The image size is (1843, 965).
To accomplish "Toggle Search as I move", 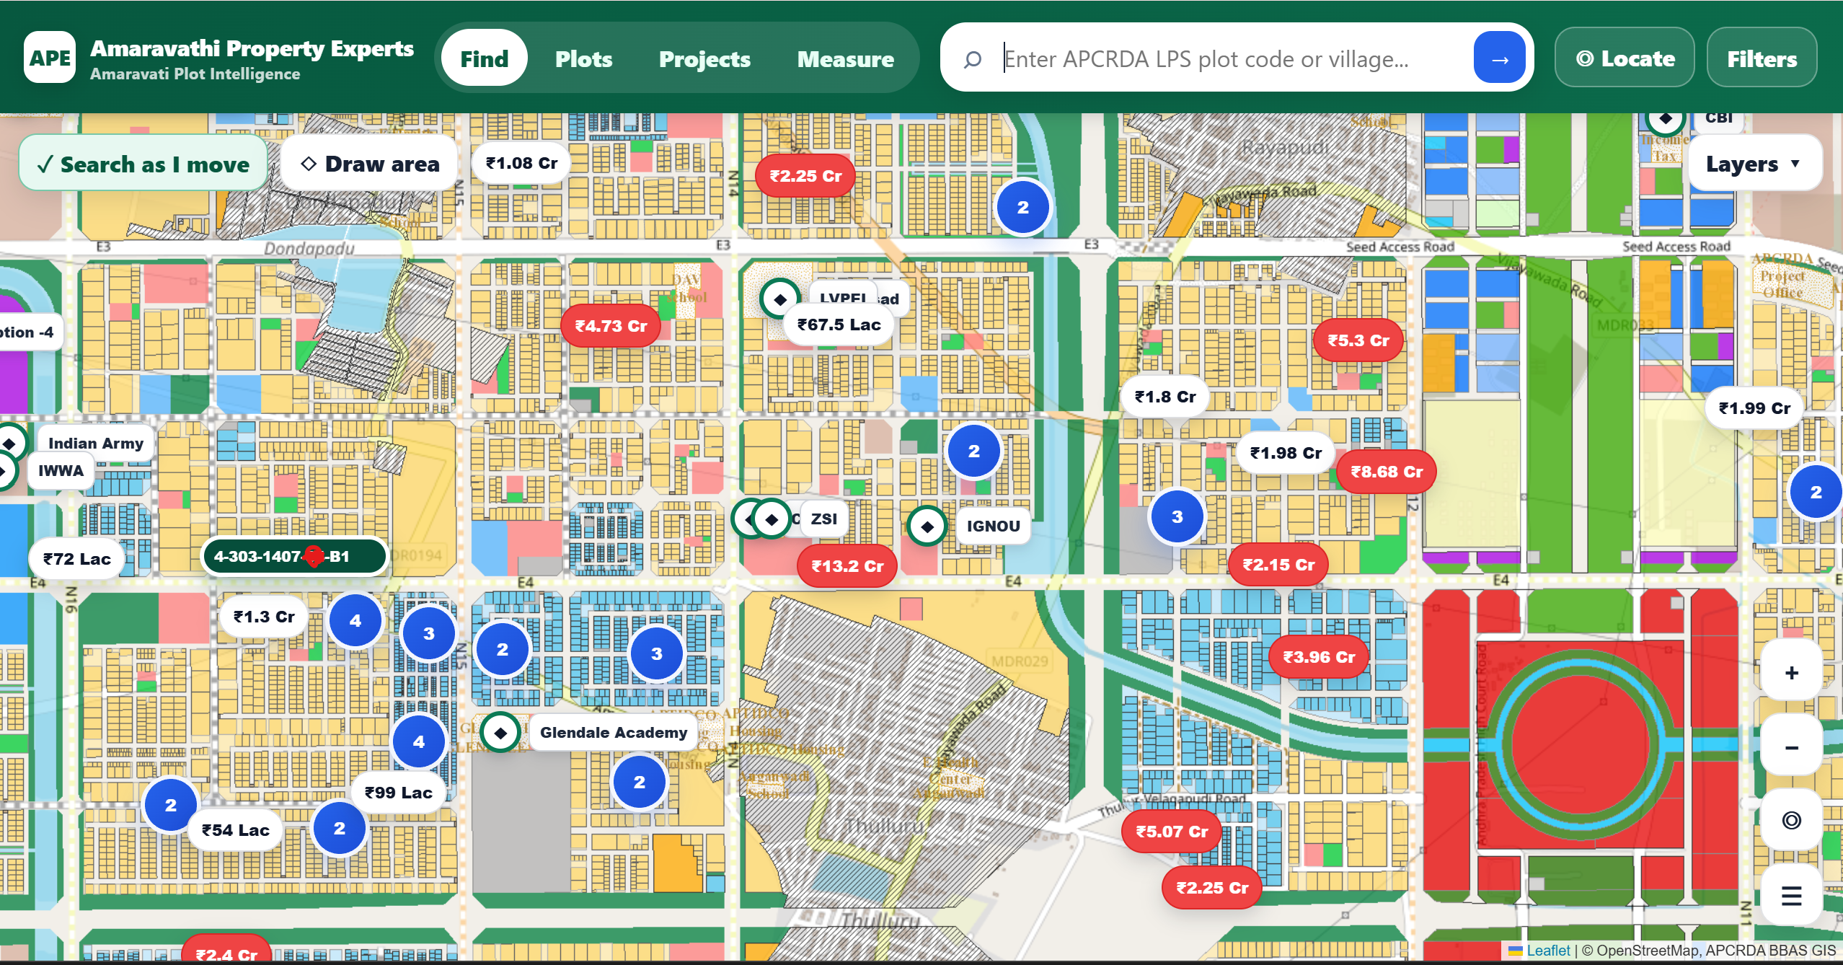I will point(143,164).
